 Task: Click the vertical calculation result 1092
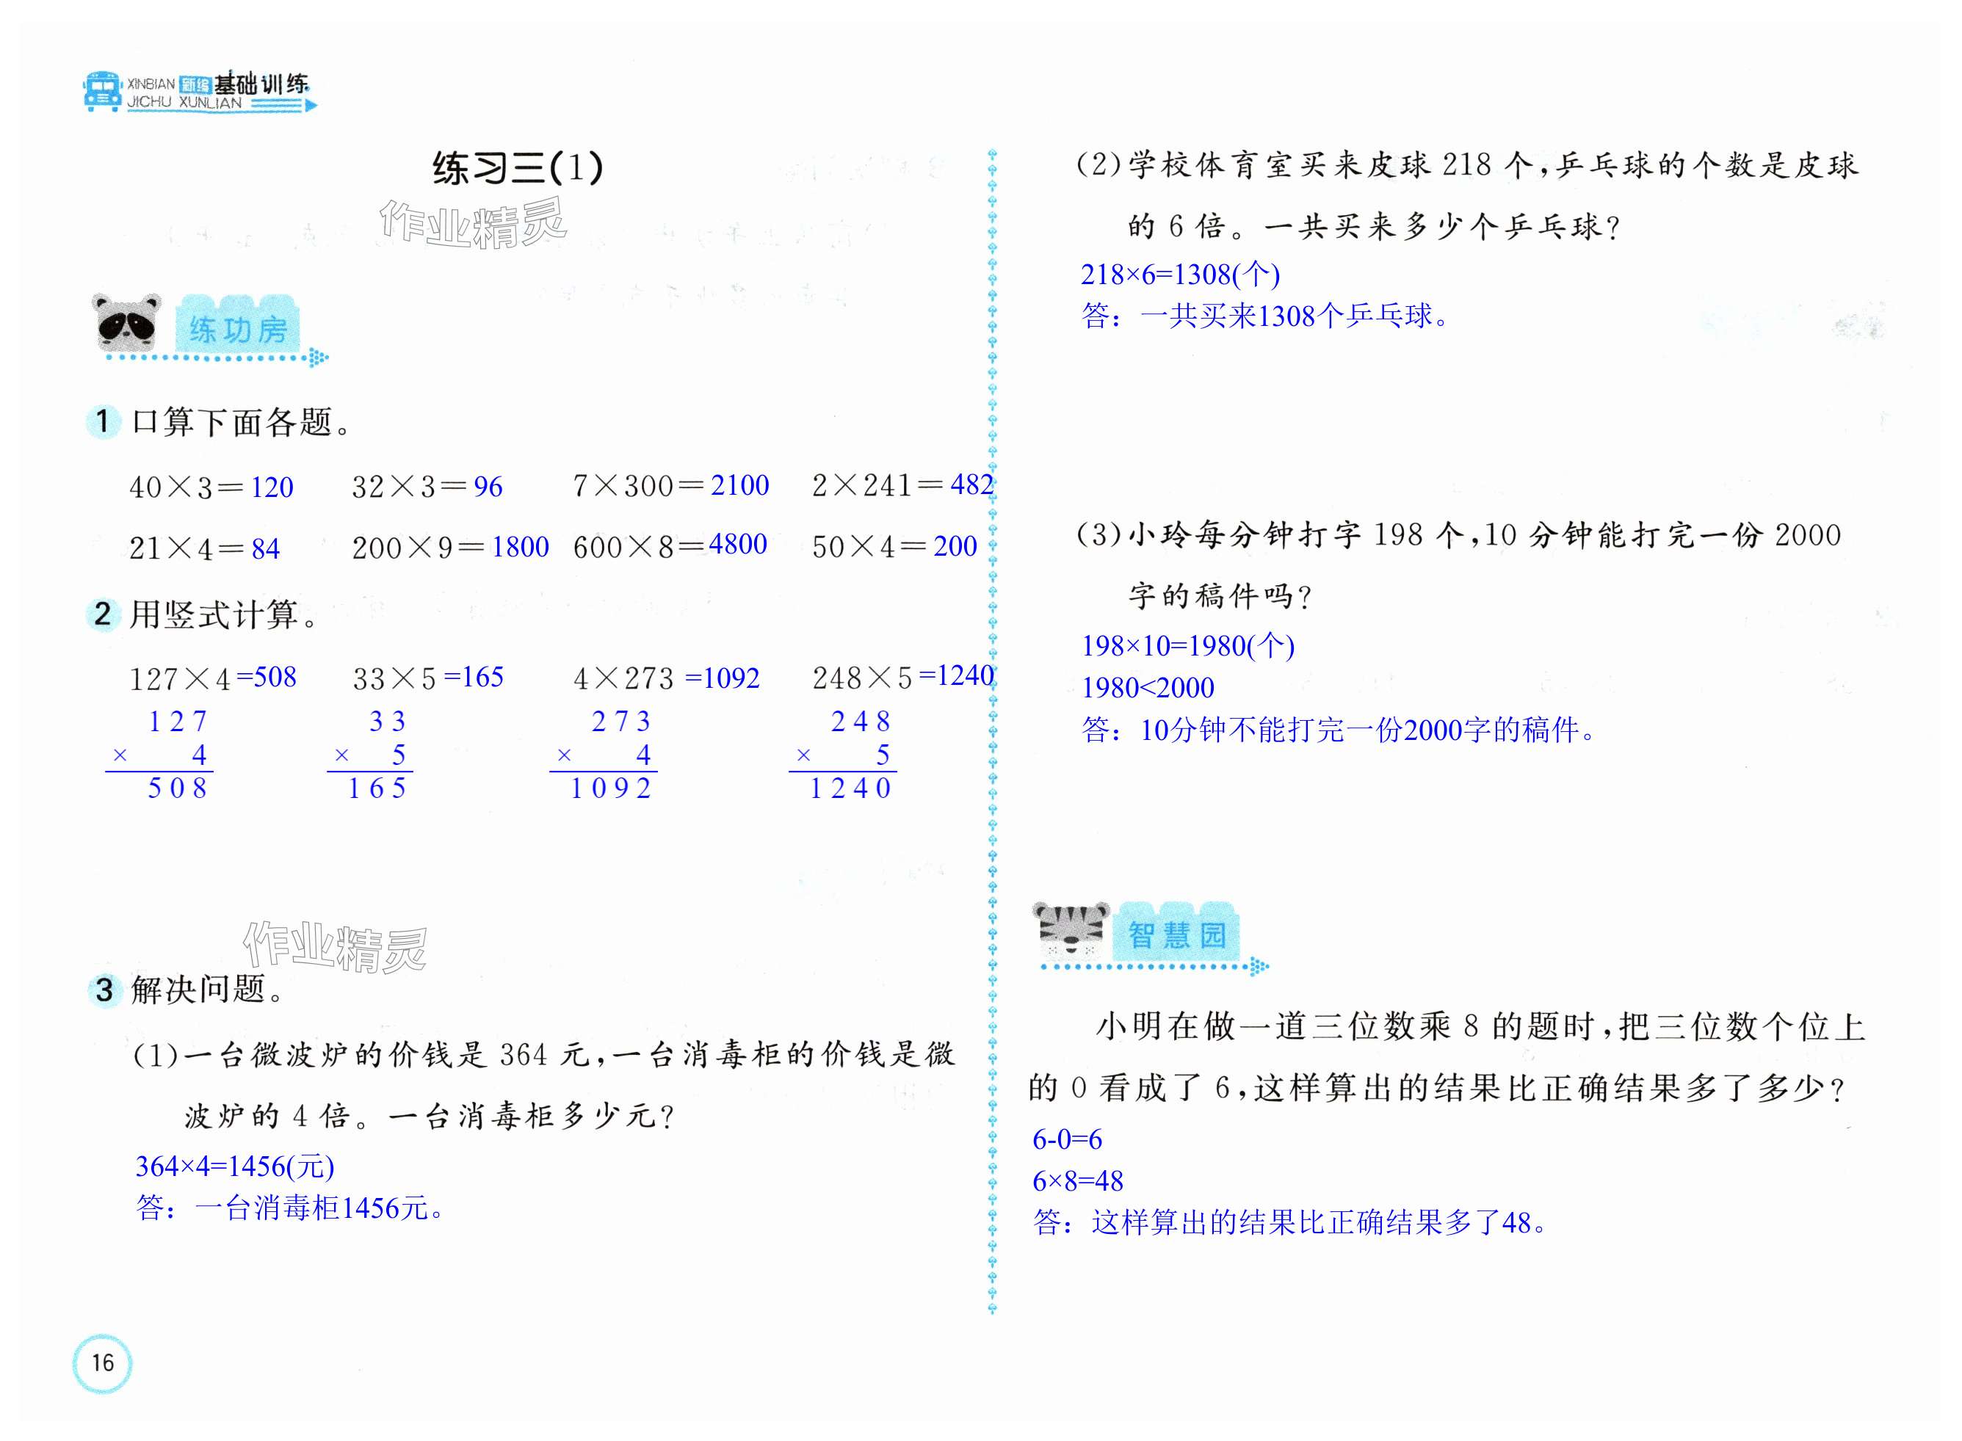[x=611, y=788]
